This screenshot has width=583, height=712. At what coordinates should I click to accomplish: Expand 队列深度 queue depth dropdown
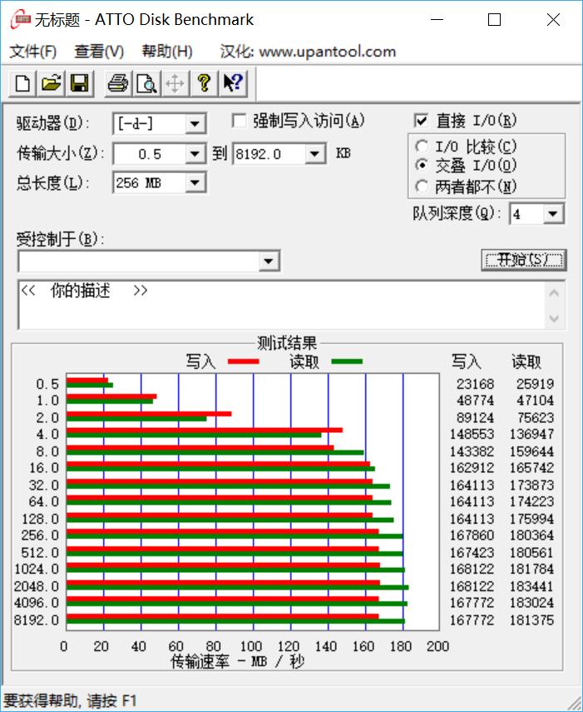point(553,214)
